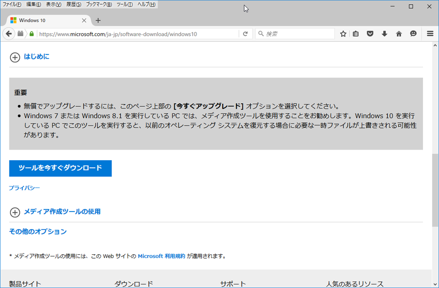Open a new tab with plus button

click(98, 20)
